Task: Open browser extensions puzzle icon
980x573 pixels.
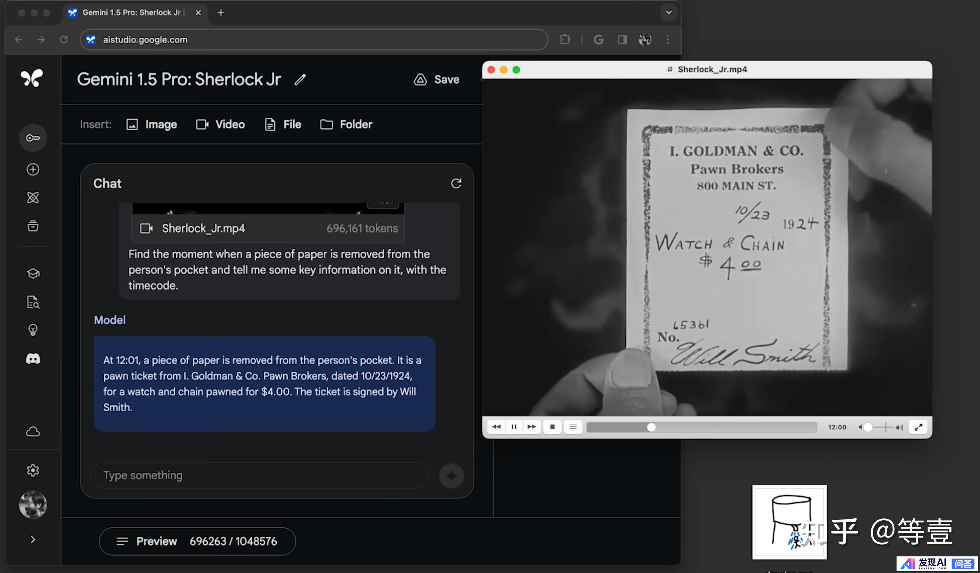Action: [565, 39]
